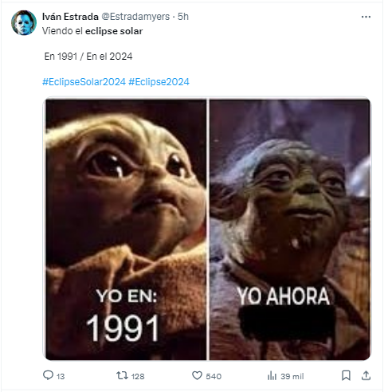Open the 1991 baby Yoda image half
The height and width of the screenshot is (392, 388).
pyautogui.click(x=126, y=229)
